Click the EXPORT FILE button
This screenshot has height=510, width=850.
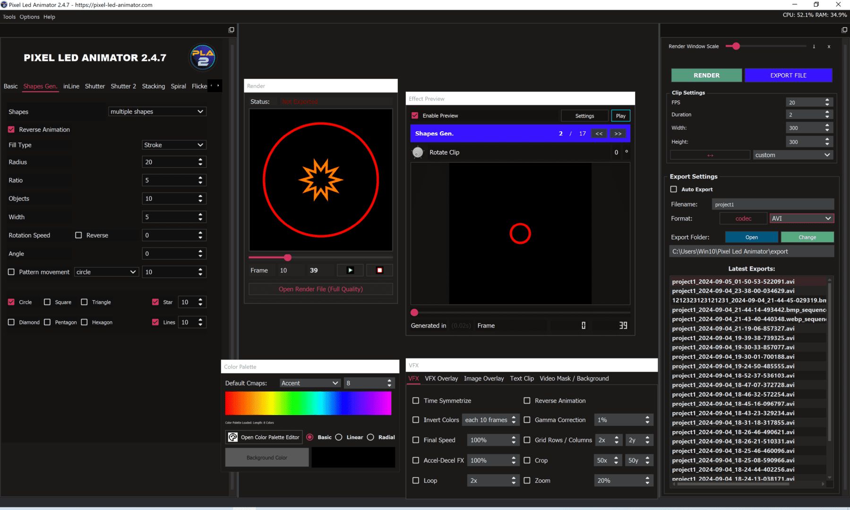coord(788,75)
